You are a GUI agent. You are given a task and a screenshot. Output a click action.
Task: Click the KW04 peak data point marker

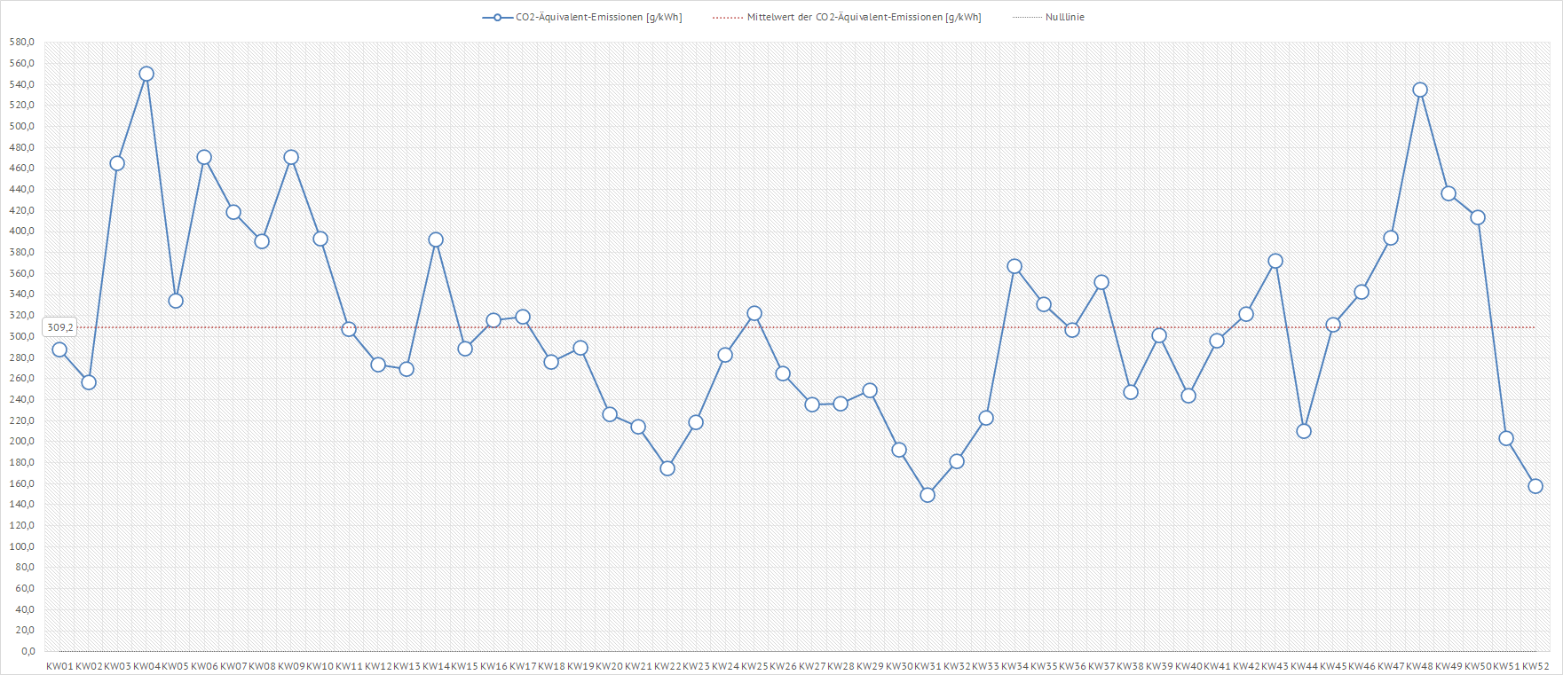point(146,74)
